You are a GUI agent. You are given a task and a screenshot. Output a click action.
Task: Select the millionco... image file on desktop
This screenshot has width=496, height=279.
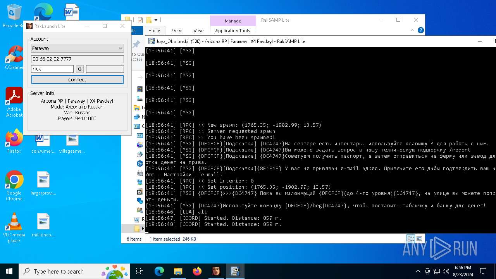pos(43,226)
